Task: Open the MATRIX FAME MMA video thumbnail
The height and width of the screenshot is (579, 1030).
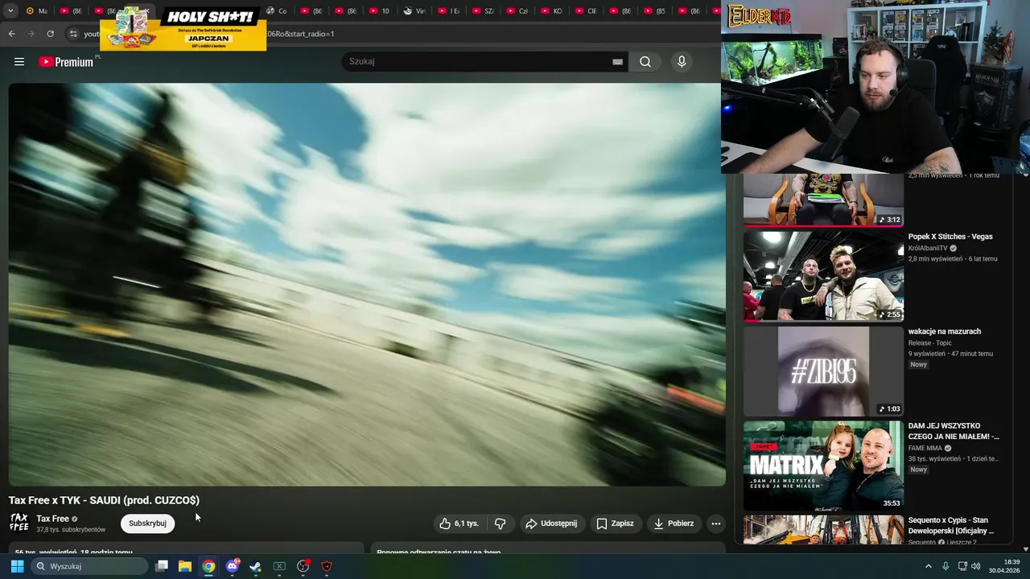Action: point(823,465)
